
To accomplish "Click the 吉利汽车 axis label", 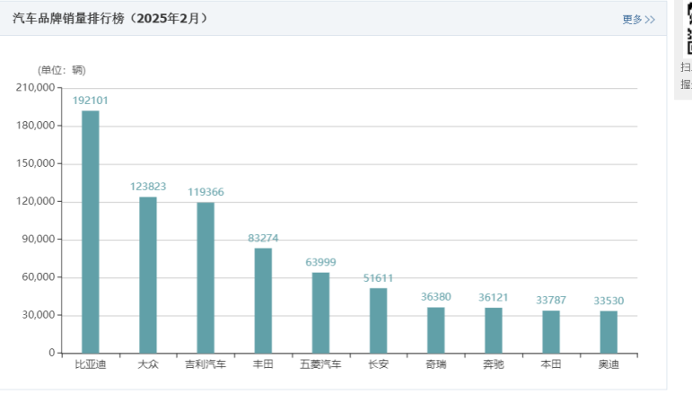I will point(206,364).
